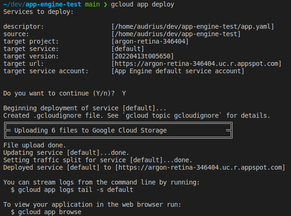Click the 'Setting traffic split' line
The height and width of the screenshot is (216, 291).
click(x=98, y=160)
